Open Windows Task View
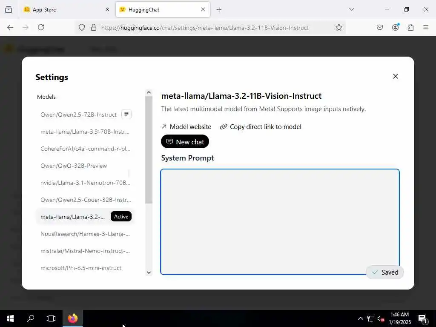This screenshot has height=327, width=436. coord(51,318)
